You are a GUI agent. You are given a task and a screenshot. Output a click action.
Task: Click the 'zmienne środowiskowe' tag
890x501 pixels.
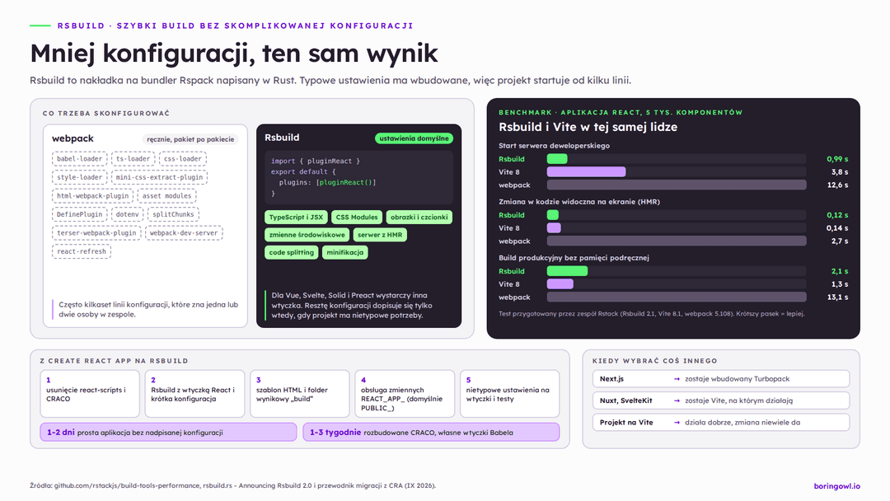pos(307,235)
